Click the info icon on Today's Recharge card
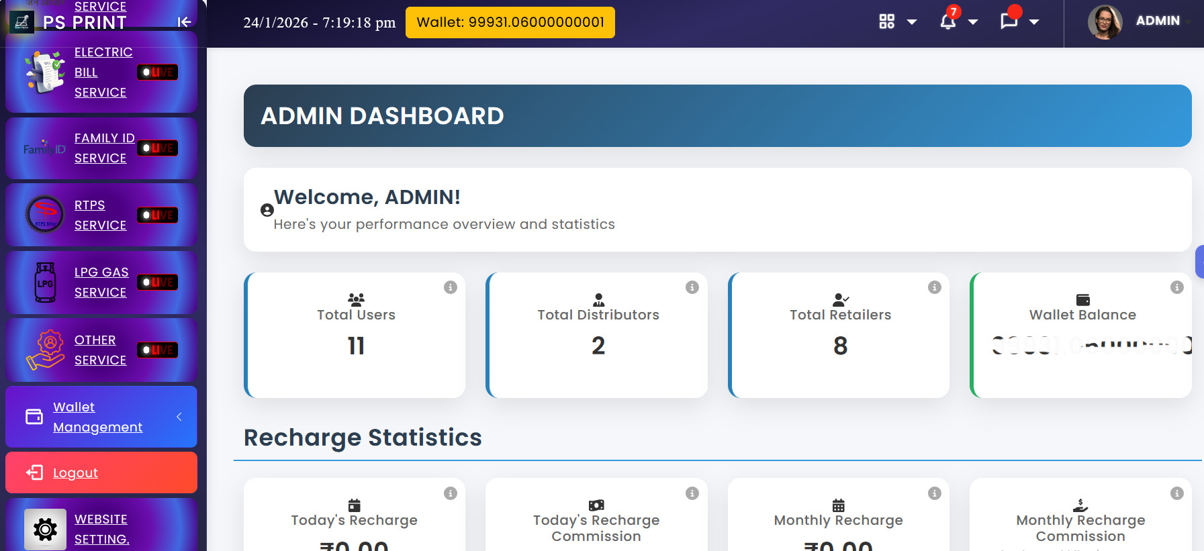 pos(451,493)
